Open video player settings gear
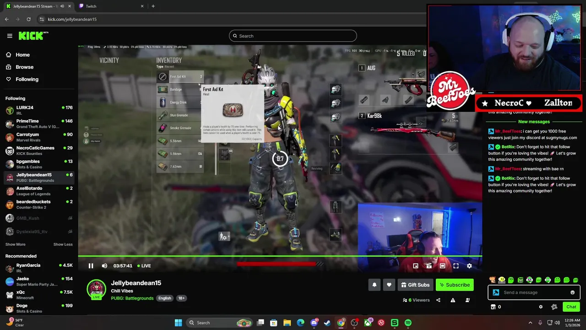This screenshot has width=586, height=330. [x=469, y=266]
